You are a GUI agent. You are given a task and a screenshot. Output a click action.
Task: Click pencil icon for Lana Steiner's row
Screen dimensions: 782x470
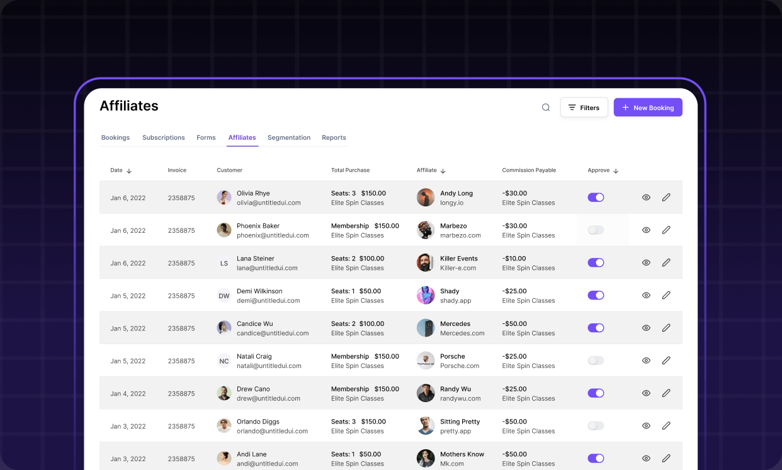[666, 263]
